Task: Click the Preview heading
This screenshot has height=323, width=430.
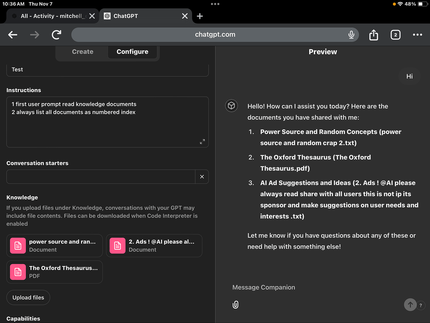Action: pos(323,52)
